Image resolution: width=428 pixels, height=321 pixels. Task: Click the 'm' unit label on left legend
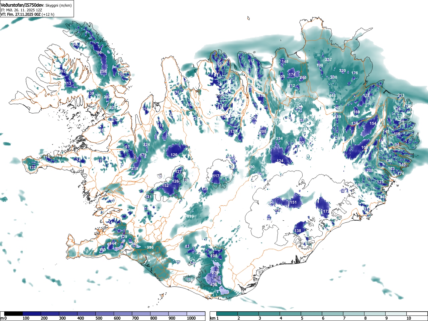click(x=2, y=318)
